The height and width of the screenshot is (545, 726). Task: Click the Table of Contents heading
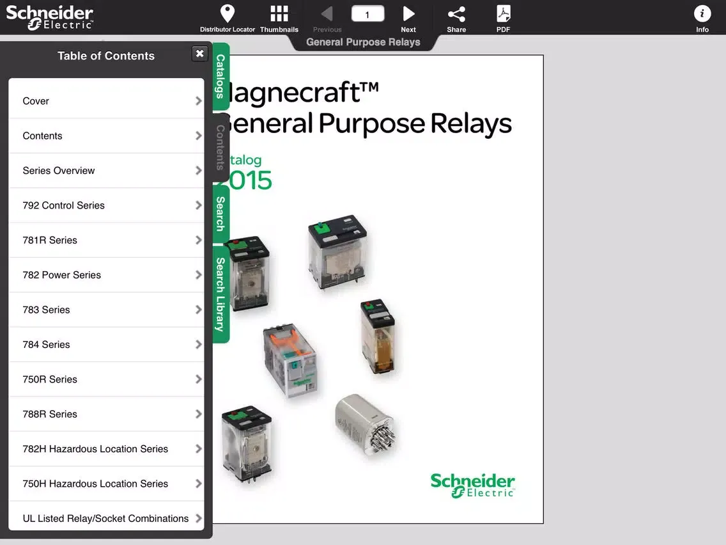tap(106, 56)
